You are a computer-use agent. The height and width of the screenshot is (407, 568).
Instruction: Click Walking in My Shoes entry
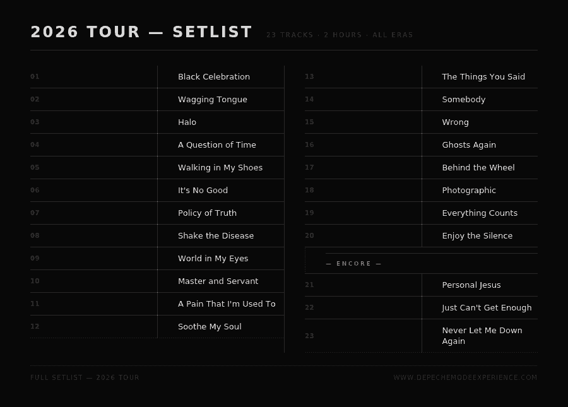pos(220,168)
